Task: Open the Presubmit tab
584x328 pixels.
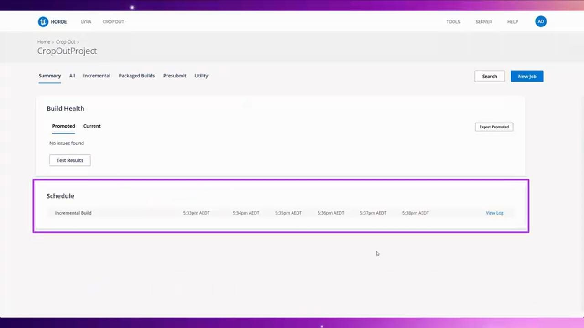Action: [x=175, y=76]
